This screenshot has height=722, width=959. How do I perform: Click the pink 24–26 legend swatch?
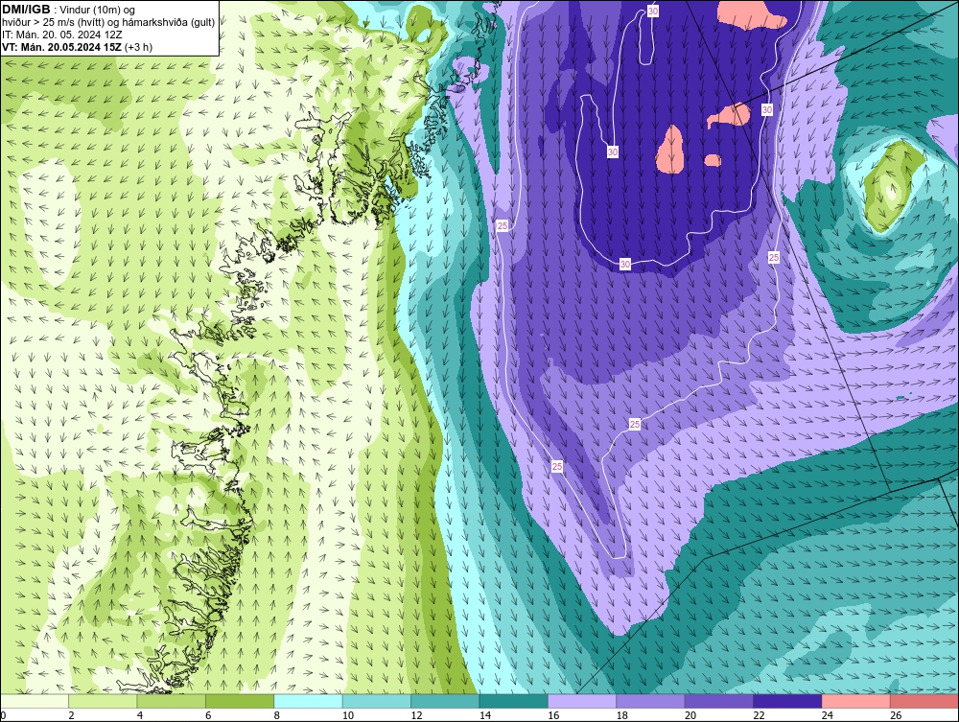pos(856,701)
